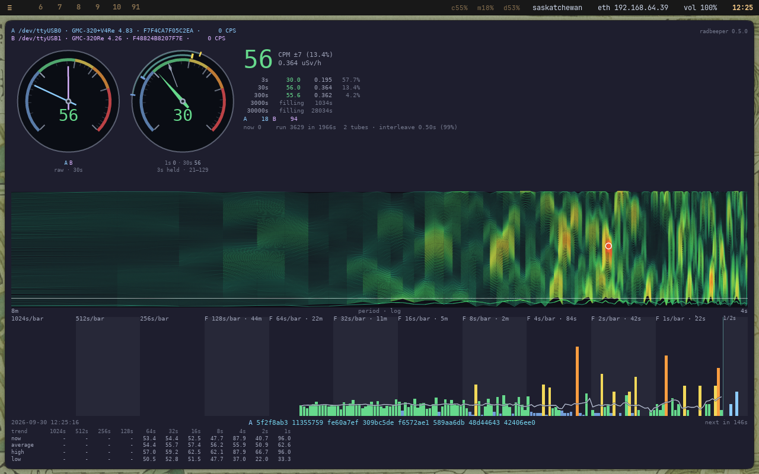Click the CPU indicator "c55%"
The height and width of the screenshot is (474, 759).
pyautogui.click(x=460, y=8)
